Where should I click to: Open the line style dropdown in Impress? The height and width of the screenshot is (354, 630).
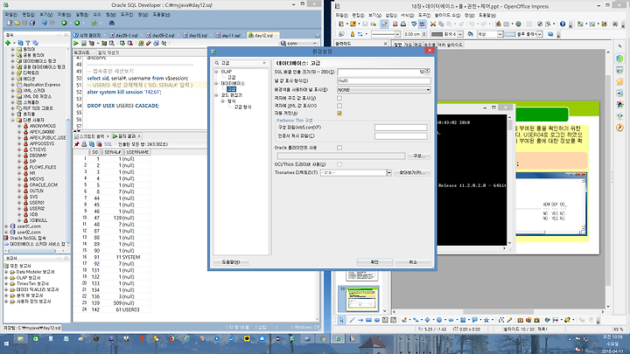pyautogui.click(x=397, y=34)
